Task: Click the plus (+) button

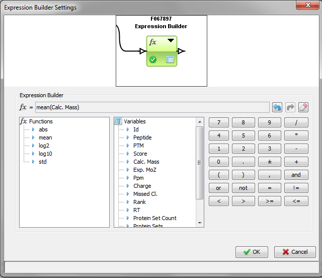Action: pyautogui.click(x=296, y=162)
